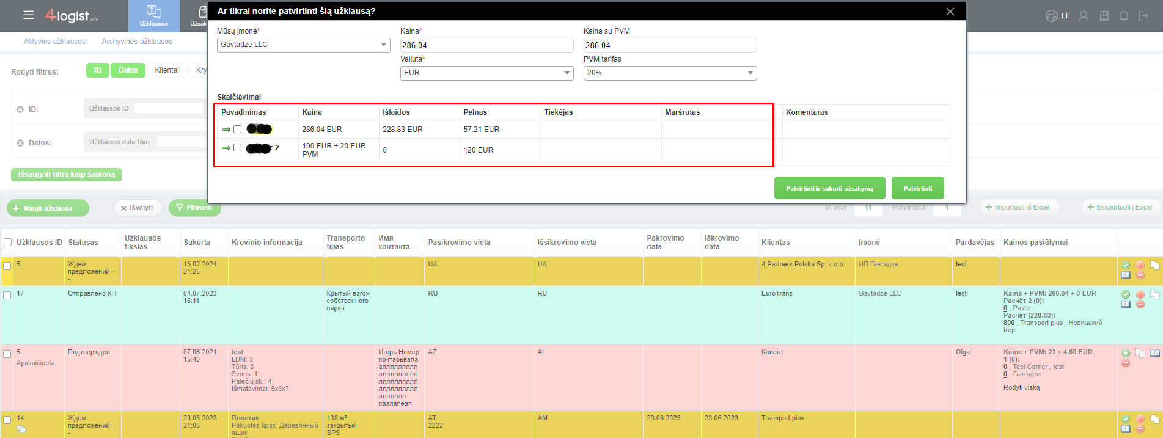Click Nauja užklausa button
The height and width of the screenshot is (438, 1163).
tap(48, 208)
